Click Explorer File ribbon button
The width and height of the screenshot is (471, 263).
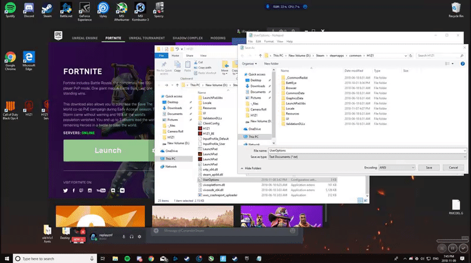pos(161,55)
